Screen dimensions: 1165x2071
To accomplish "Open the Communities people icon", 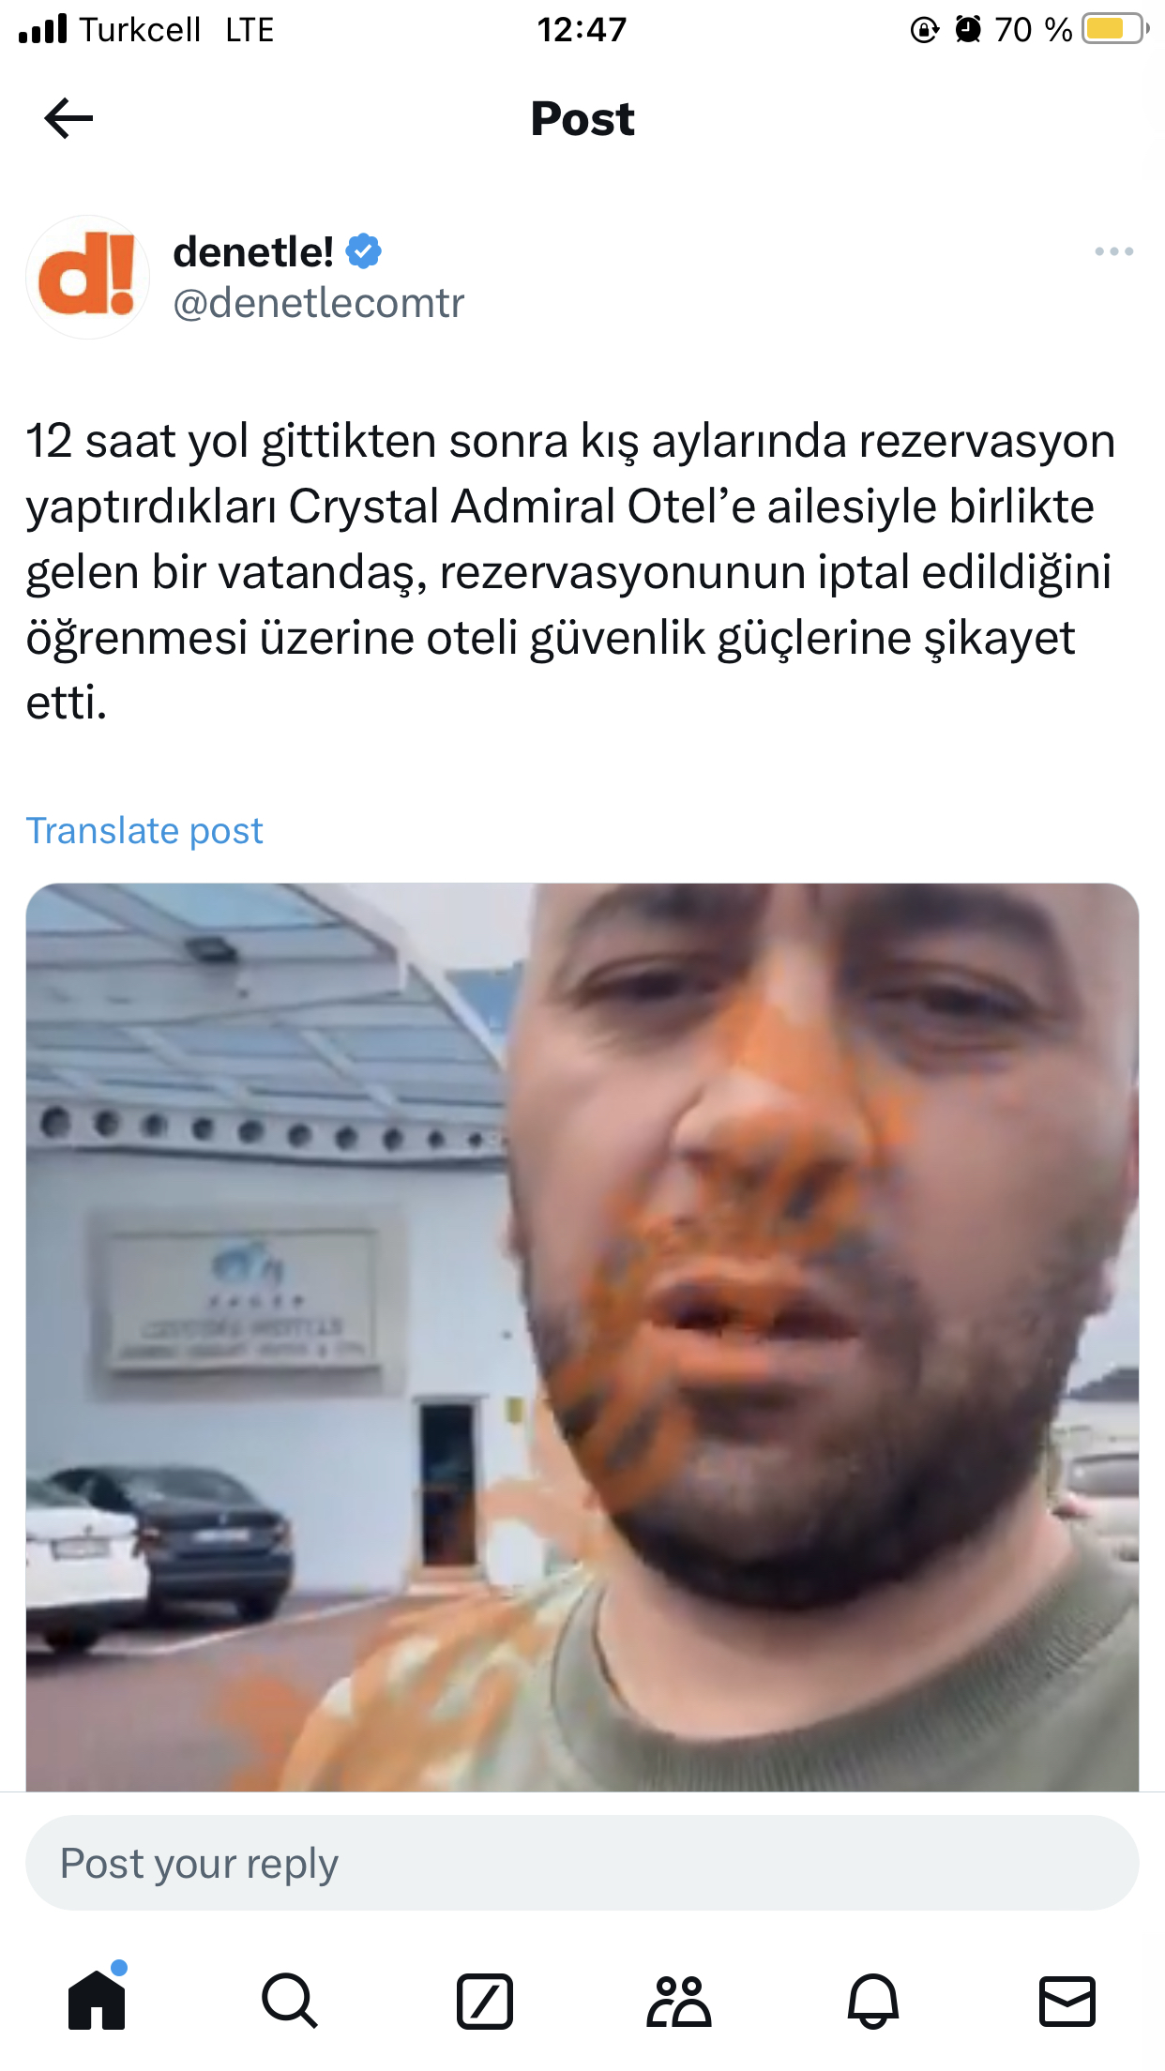I will 678,2001.
